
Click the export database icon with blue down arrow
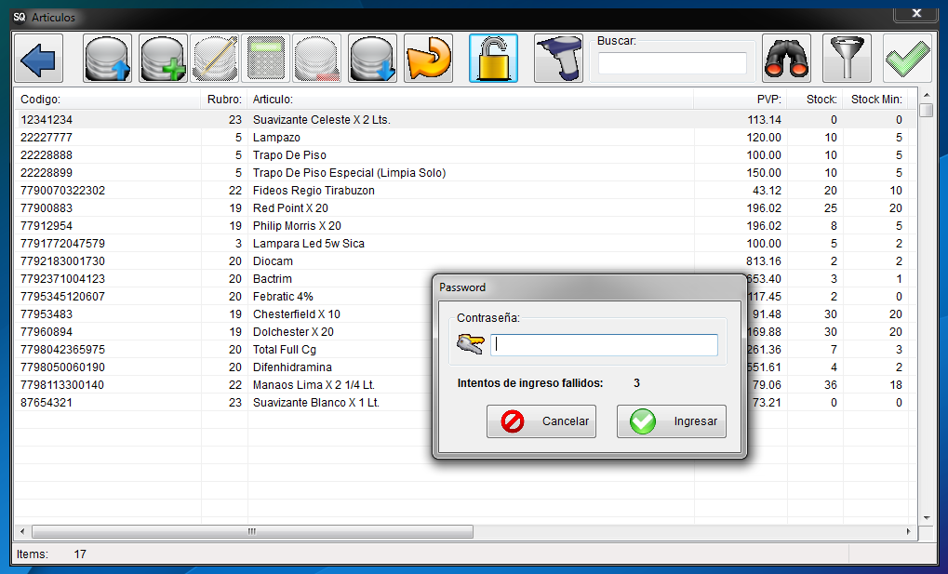pyautogui.click(x=372, y=58)
